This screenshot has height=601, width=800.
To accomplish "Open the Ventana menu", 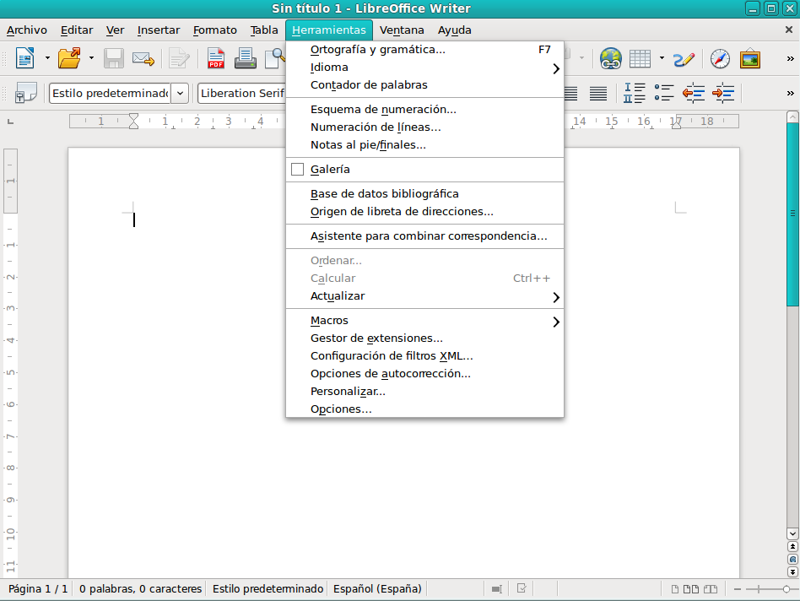I will tap(402, 30).
